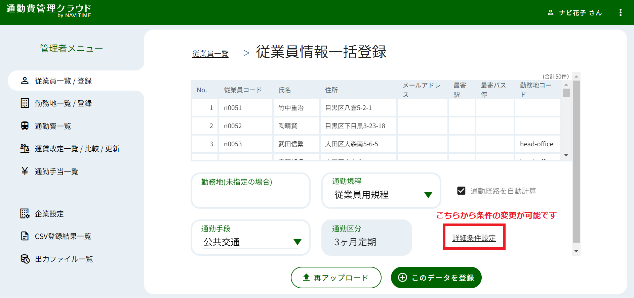Click the document icon beside CSV登録結果一覧

tap(25, 236)
